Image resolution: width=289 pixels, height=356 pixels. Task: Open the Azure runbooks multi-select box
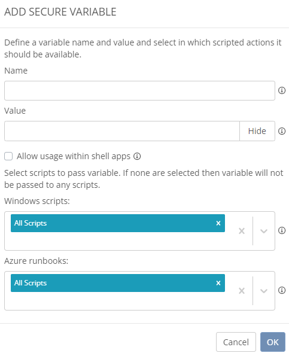click(139, 291)
